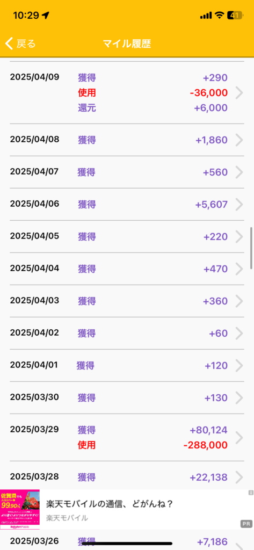Click the vertical scrollbar indicator
This screenshot has width=254, height=550.
click(251, 248)
